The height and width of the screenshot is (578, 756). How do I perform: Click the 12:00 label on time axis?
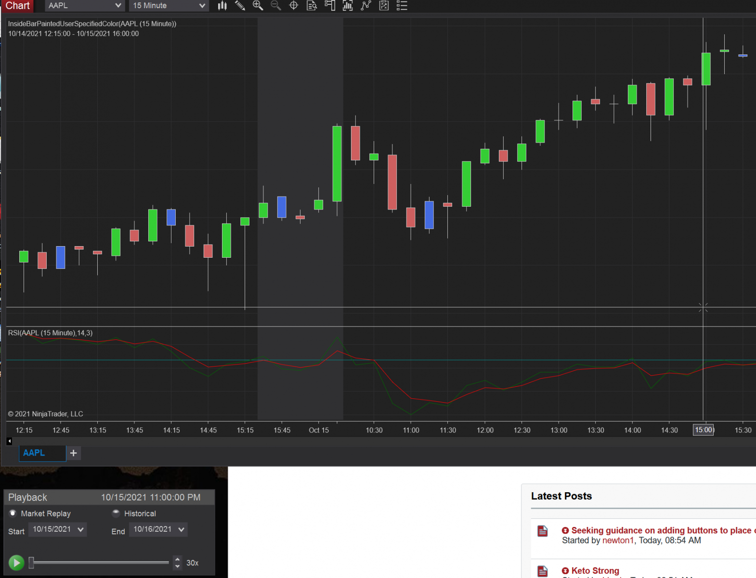click(x=485, y=430)
